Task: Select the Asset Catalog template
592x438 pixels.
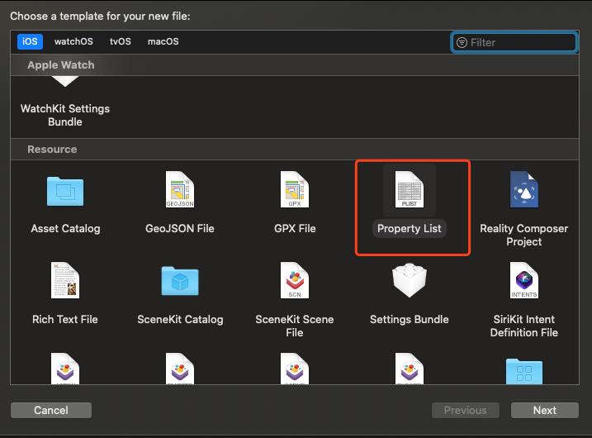Action: pyautogui.click(x=65, y=204)
